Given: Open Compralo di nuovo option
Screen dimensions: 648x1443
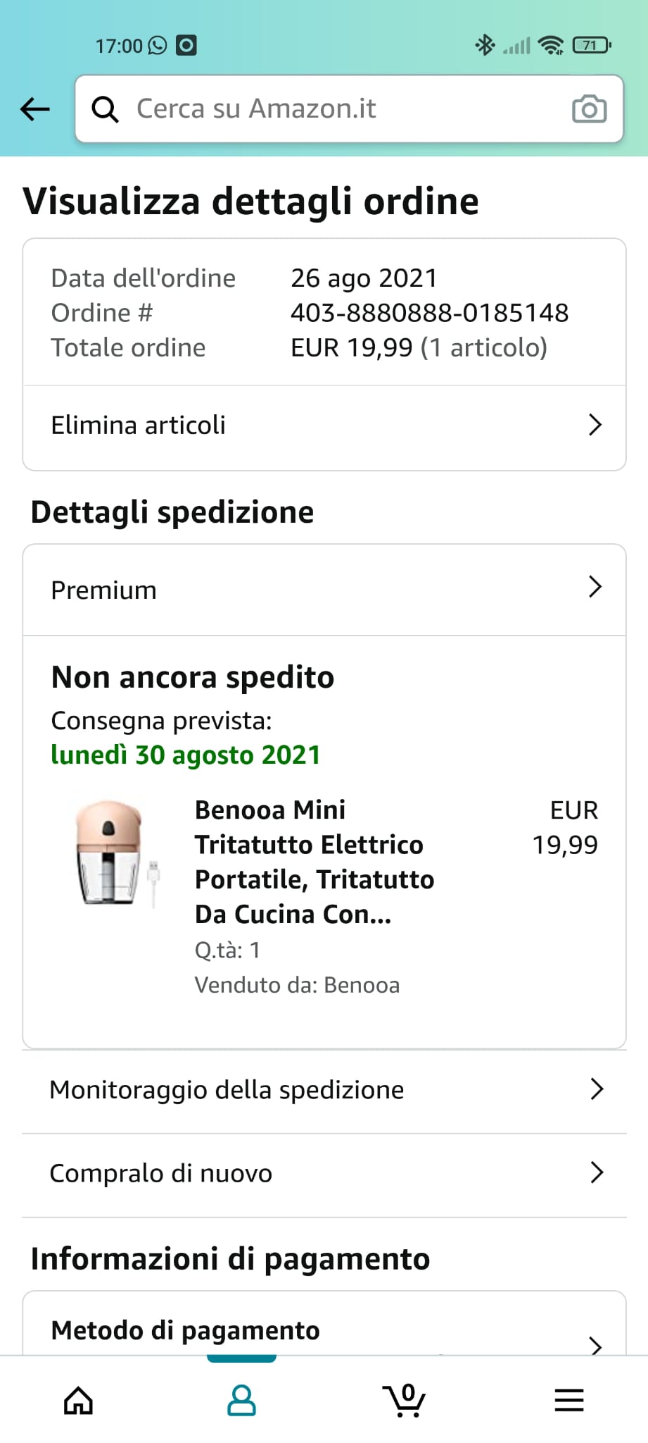Looking at the screenshot, I should click(160, 1173).
